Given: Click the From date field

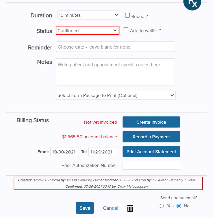Looking at the screenshot, I should 65,152.
